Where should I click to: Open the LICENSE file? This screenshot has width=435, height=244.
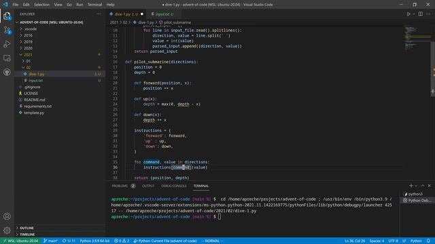coord(60,94)
